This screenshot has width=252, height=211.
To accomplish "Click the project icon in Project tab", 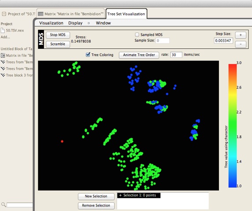I will click(x=4, y=14).
